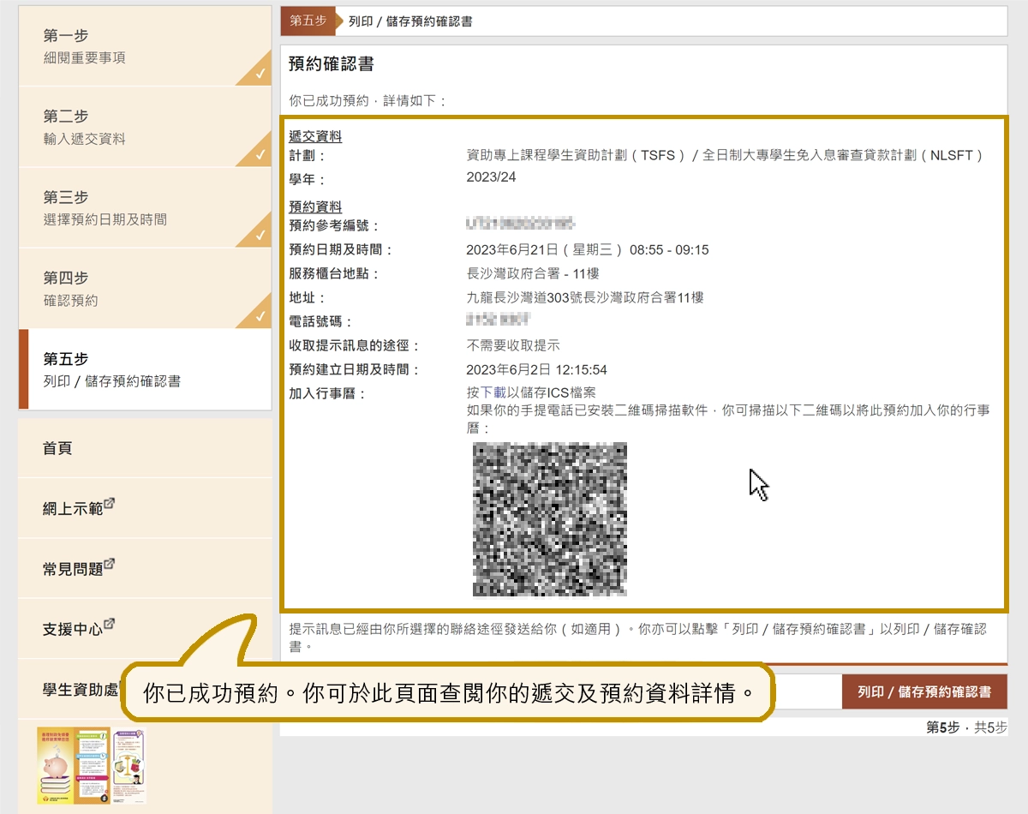Viewport: 1028px width, 814px height.
Task: Click reminder value 不需要收取提示
Action: point(513,346)
